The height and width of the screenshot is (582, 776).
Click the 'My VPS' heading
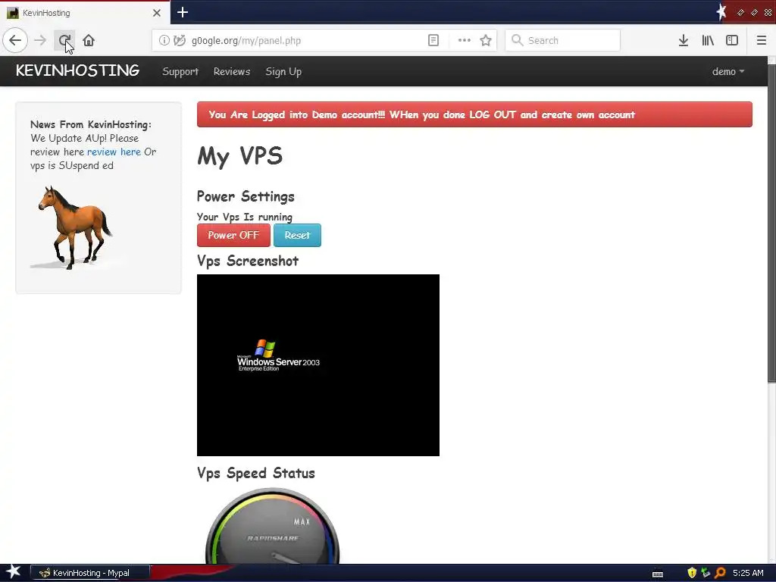click(x=240, y=156)
